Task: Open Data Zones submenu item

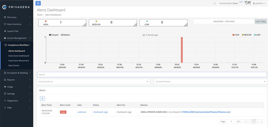Action: pos(14,66)
